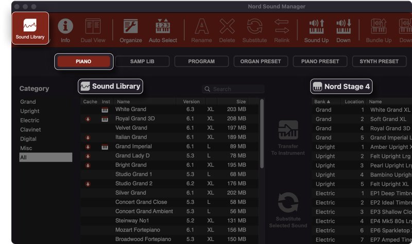
Task: Sort Sound Library by Size column
Action: (x=241, y=101)
